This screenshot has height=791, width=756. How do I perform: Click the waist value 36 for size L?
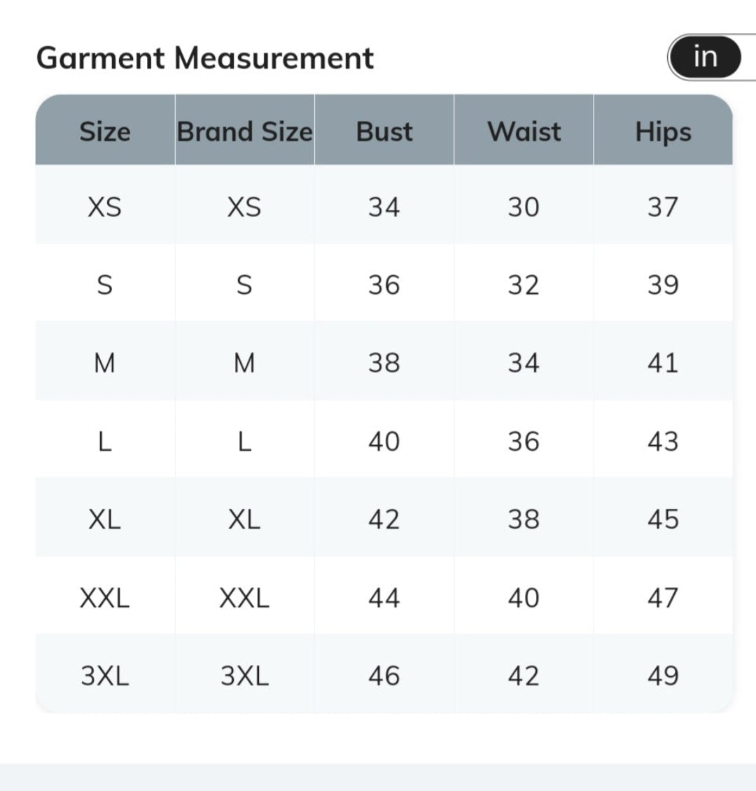[524, 442]
